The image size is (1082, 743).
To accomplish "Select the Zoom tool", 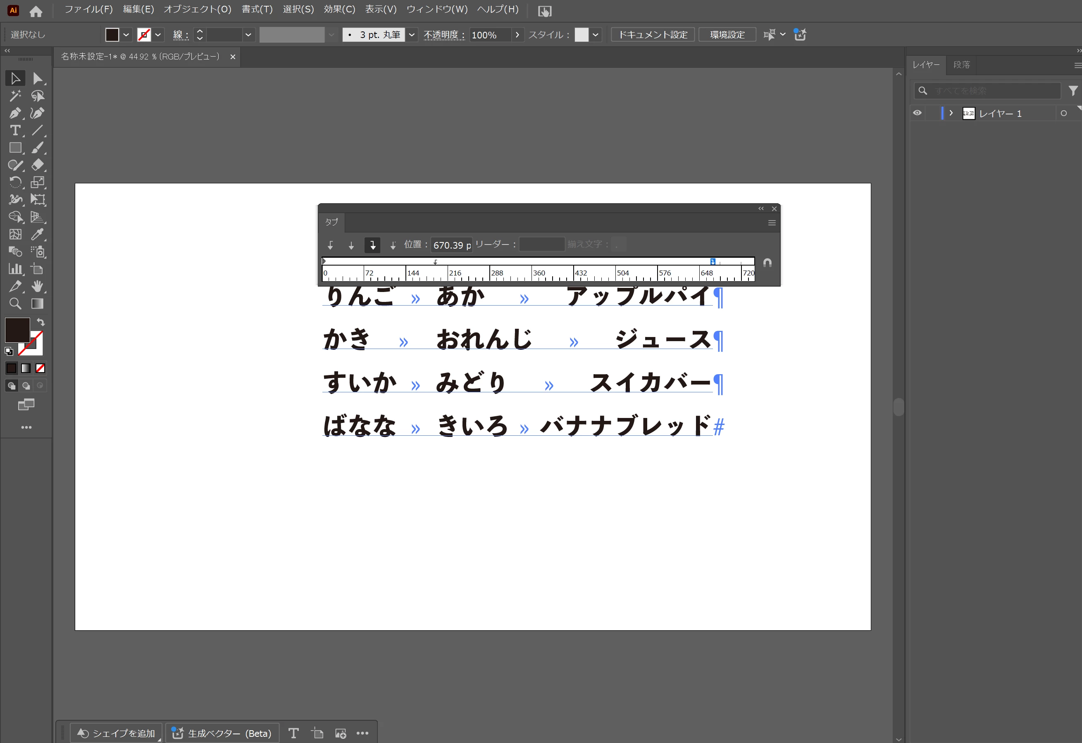I will coord(15,304).
